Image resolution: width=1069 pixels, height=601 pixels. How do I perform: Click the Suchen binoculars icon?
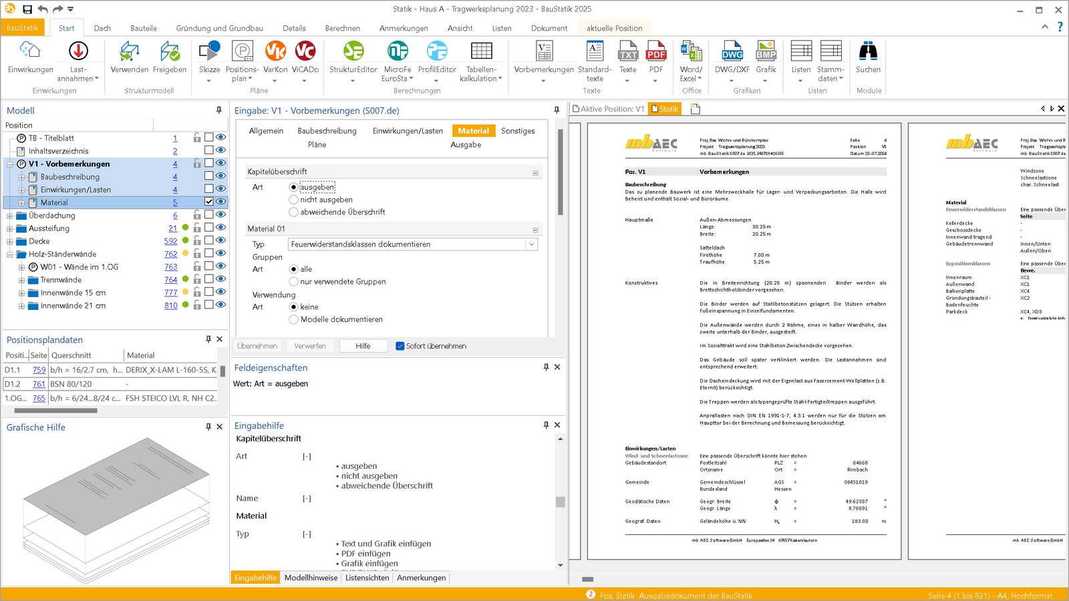(x=868, y=52)
